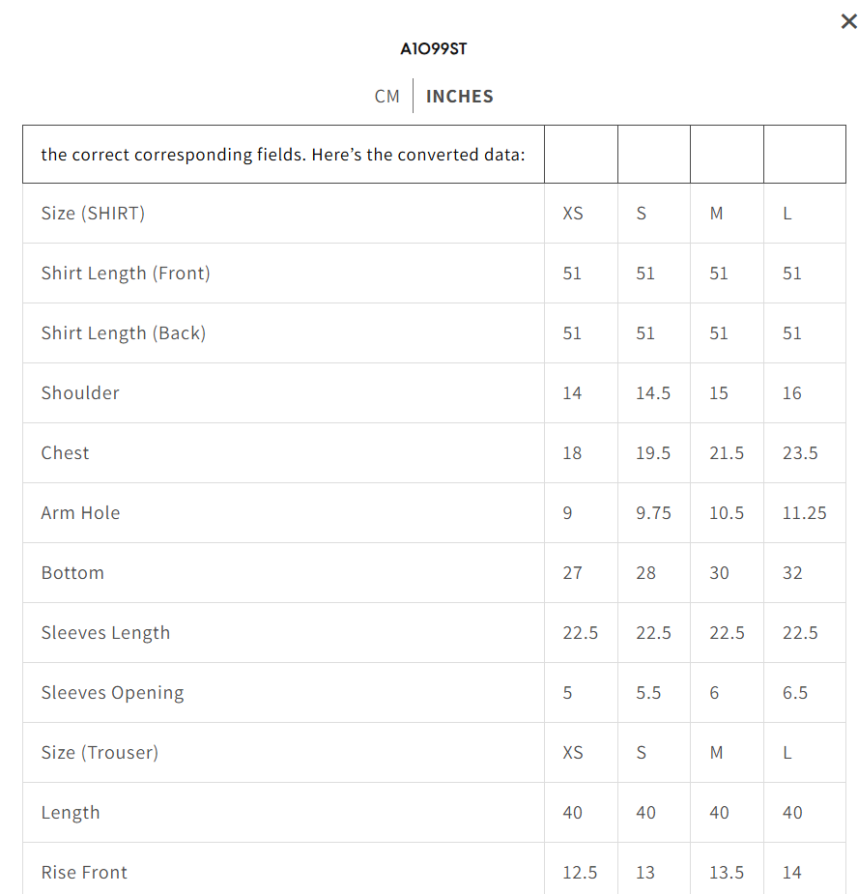This screenshot has width=858, height=894.
Task: Select the Chest value 18 for XS
Action: [x=572, y=453]
